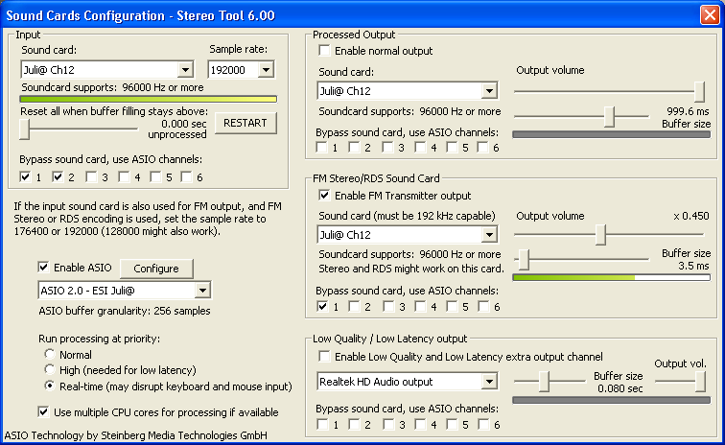The width and height of the screenshot is (725, 445).
Task: Check Low Latency ASIO channel 3
Action: (x=388, y=424)
